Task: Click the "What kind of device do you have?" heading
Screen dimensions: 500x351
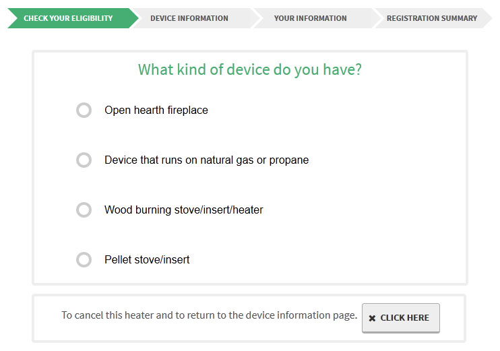Action: 249,69
